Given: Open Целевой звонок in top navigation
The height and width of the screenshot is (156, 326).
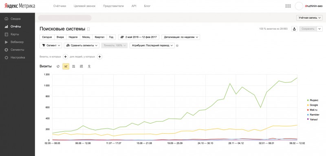Looking at the screenshot, I should tap(85, 6).
